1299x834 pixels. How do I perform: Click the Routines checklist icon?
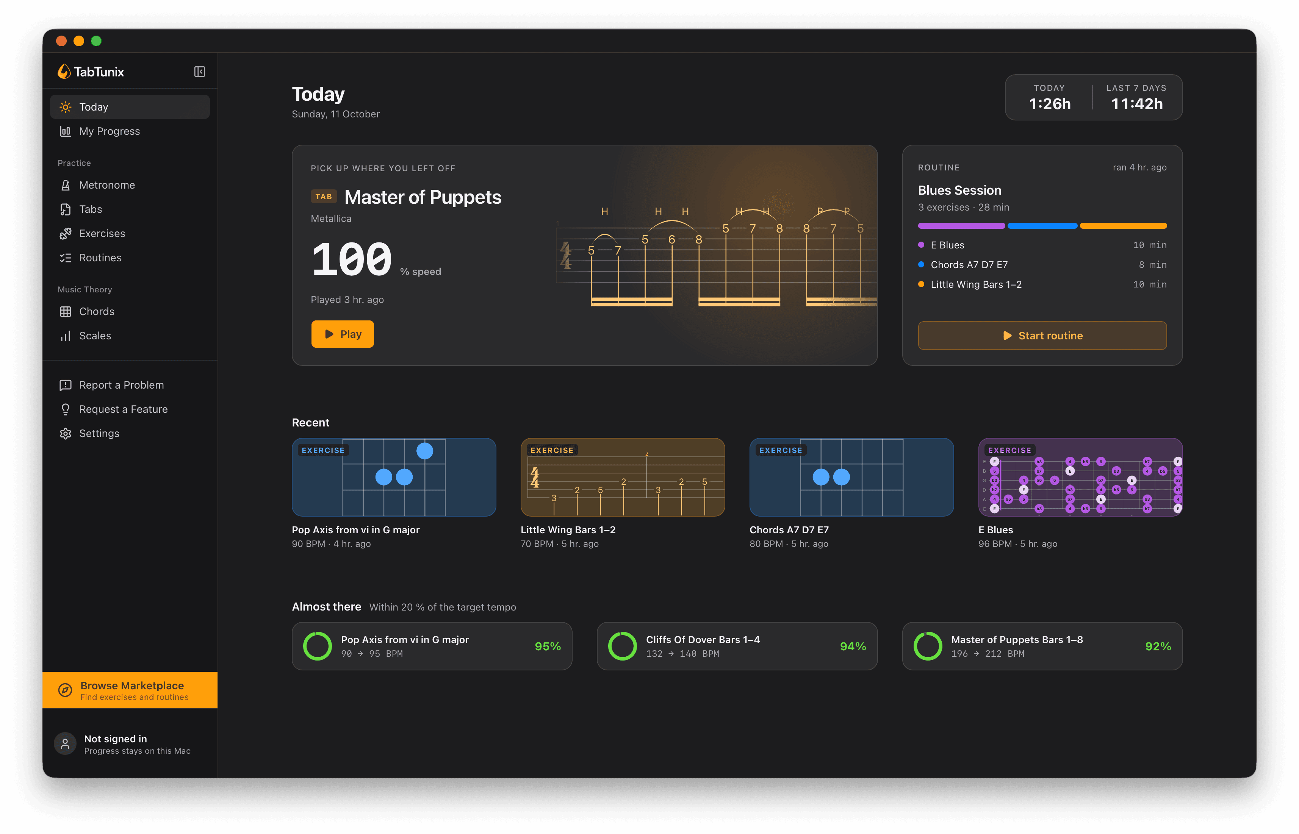pyautogui.click(x=66, y=258)
